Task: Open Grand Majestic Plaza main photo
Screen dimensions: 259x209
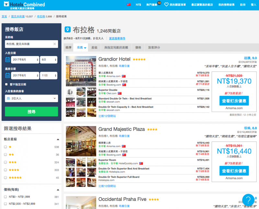Action: (x=81, y=141)
